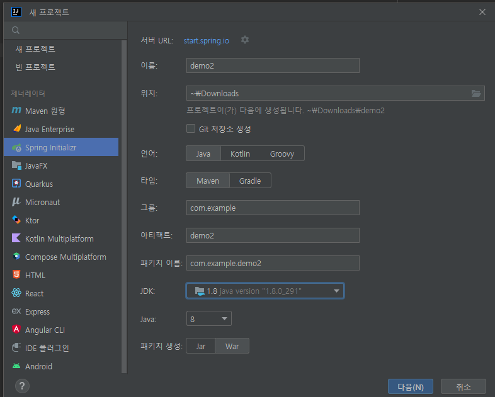Select Quarkus generator entry
The width and height of the screenshot is (495, 397).
[62, 184]
